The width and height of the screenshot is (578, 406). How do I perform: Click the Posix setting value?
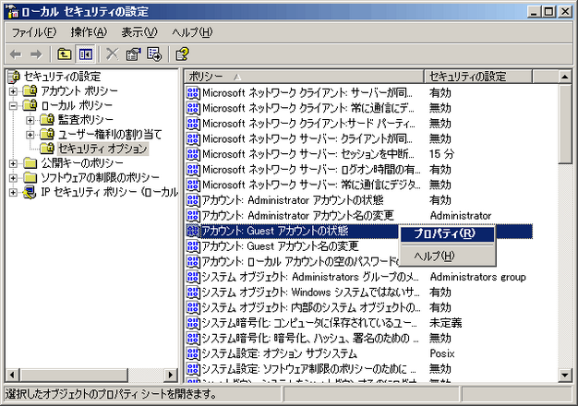point(442,353)
